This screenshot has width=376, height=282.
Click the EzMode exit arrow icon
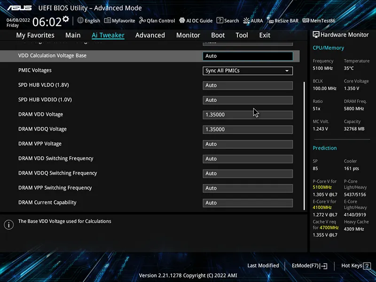tap(324, 266)
